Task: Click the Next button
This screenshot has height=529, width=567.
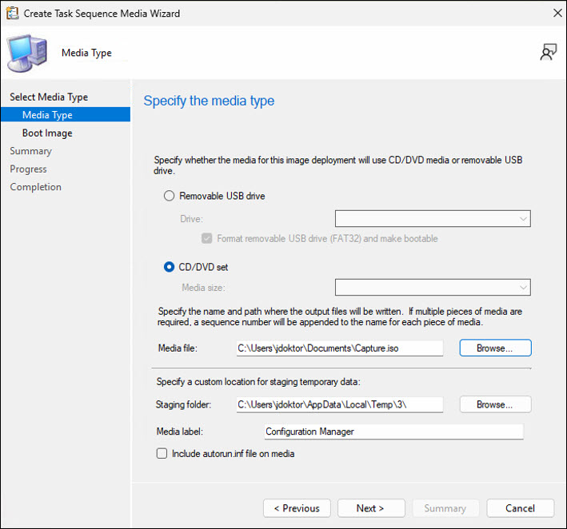Action: (x=370, y=508)
